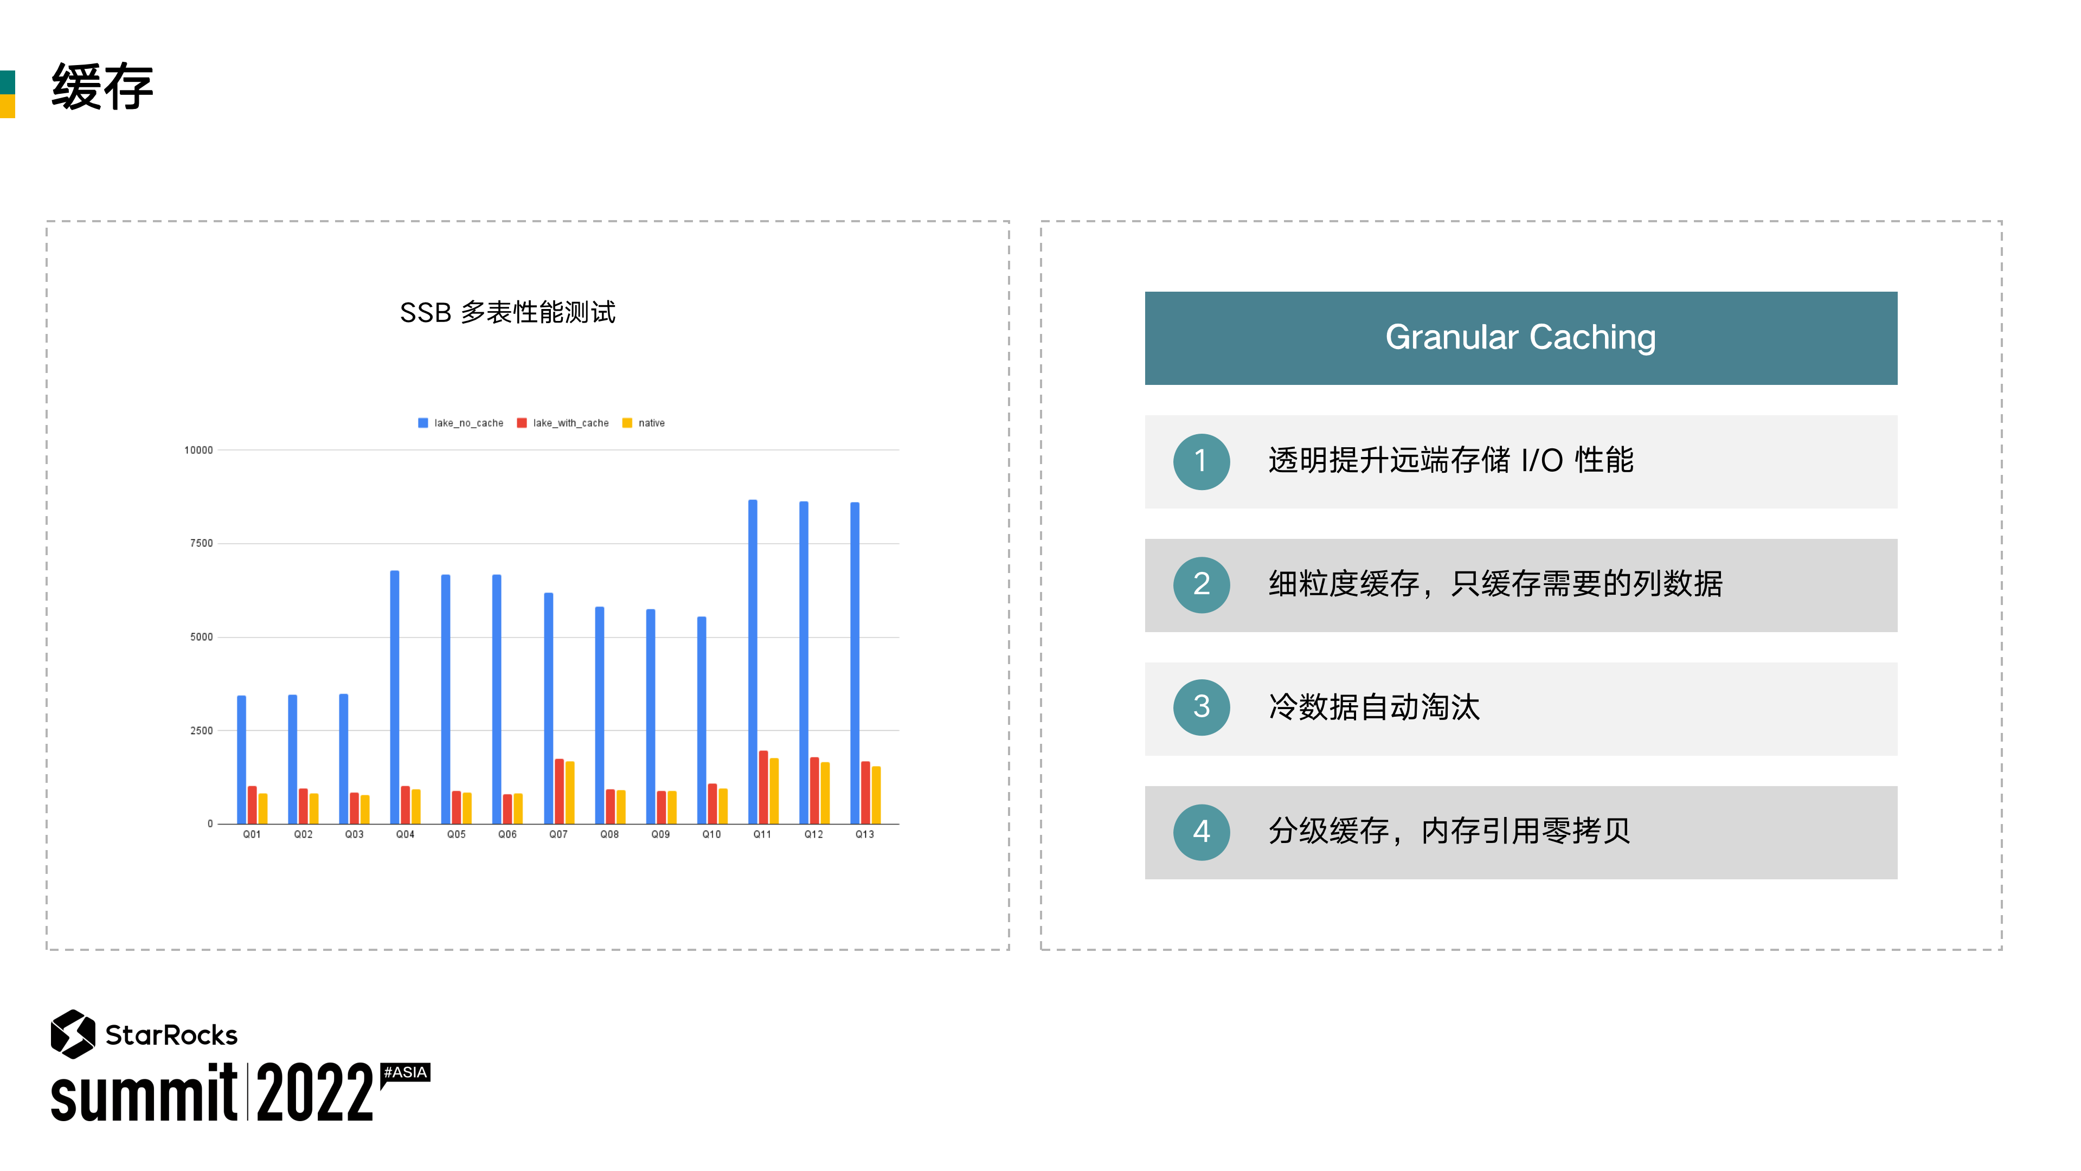Click the SSB 多表性能测试 chart title

coord(508,312)
